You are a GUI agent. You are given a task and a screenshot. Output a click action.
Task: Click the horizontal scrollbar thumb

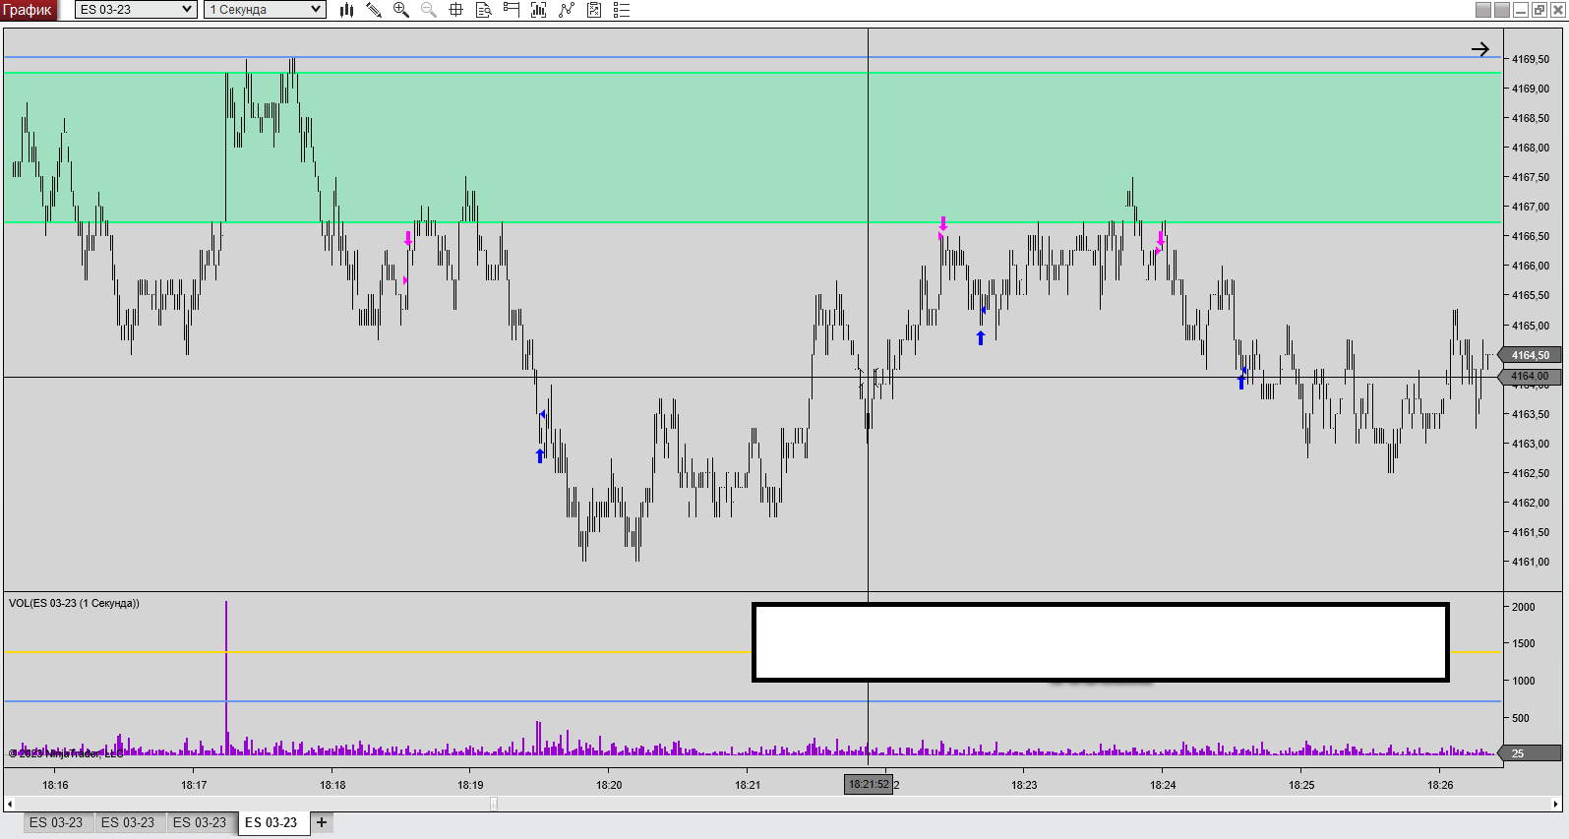click(494, 804)
